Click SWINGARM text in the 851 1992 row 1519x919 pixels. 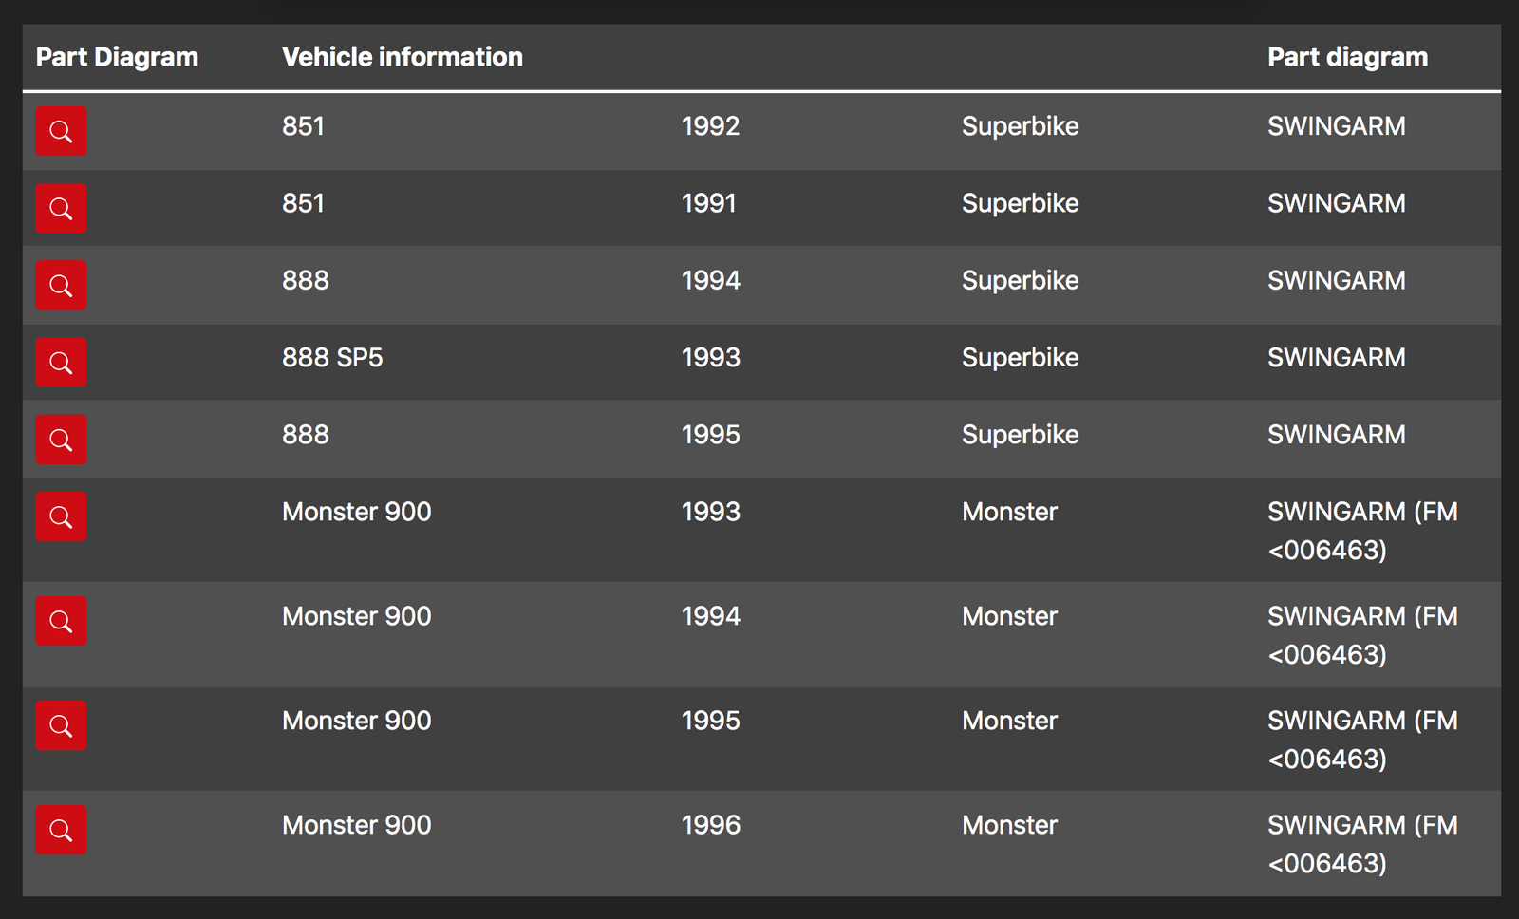[1336, 126]
